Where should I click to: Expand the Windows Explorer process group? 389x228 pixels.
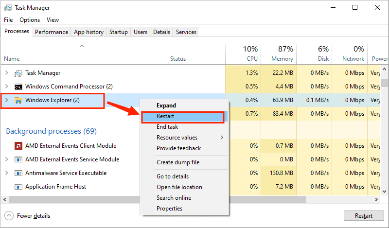tap(7, 100)
